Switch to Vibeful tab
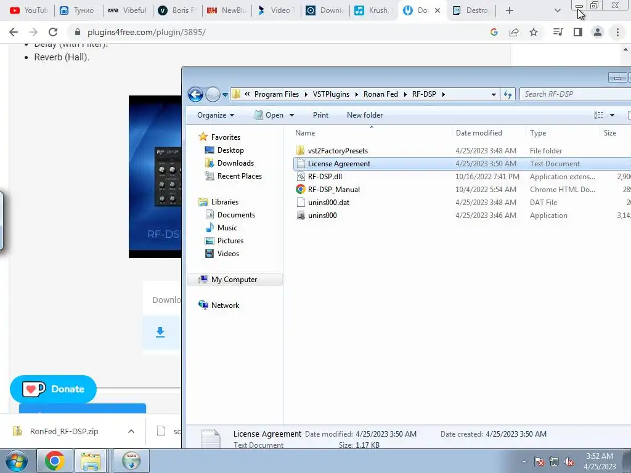 [128, 10]
